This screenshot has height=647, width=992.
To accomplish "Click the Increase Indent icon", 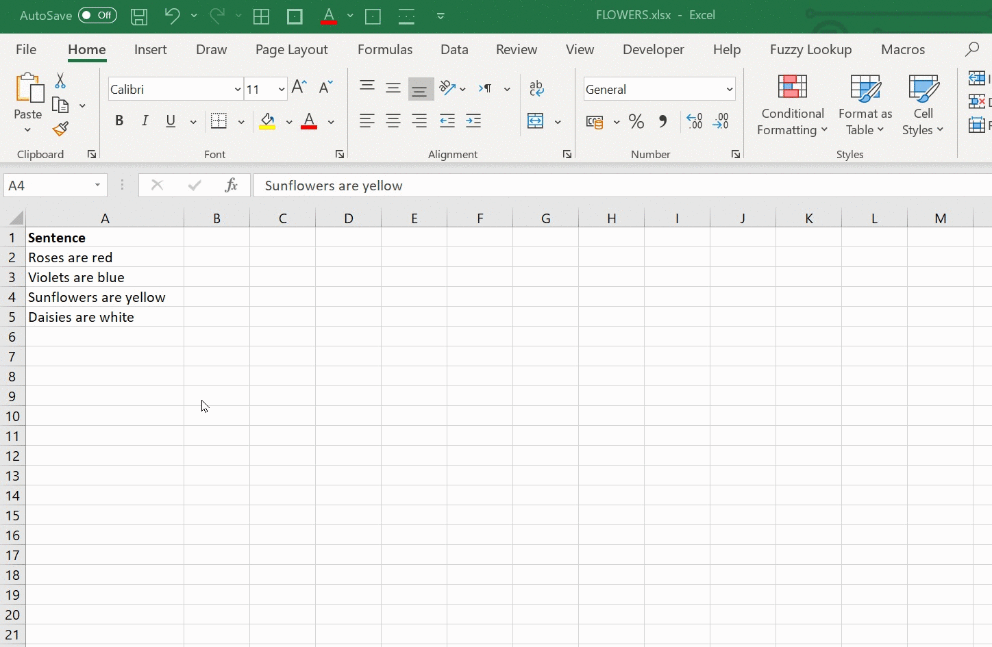I will pos(473,122).
